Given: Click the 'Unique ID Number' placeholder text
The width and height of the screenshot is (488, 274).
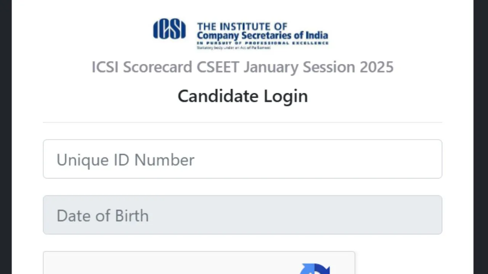Looking at the screenshot, I should pos(125,160).
